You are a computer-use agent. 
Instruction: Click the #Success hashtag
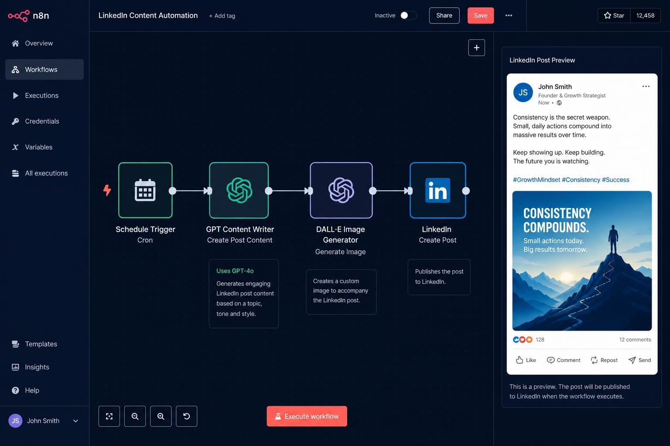615,180
